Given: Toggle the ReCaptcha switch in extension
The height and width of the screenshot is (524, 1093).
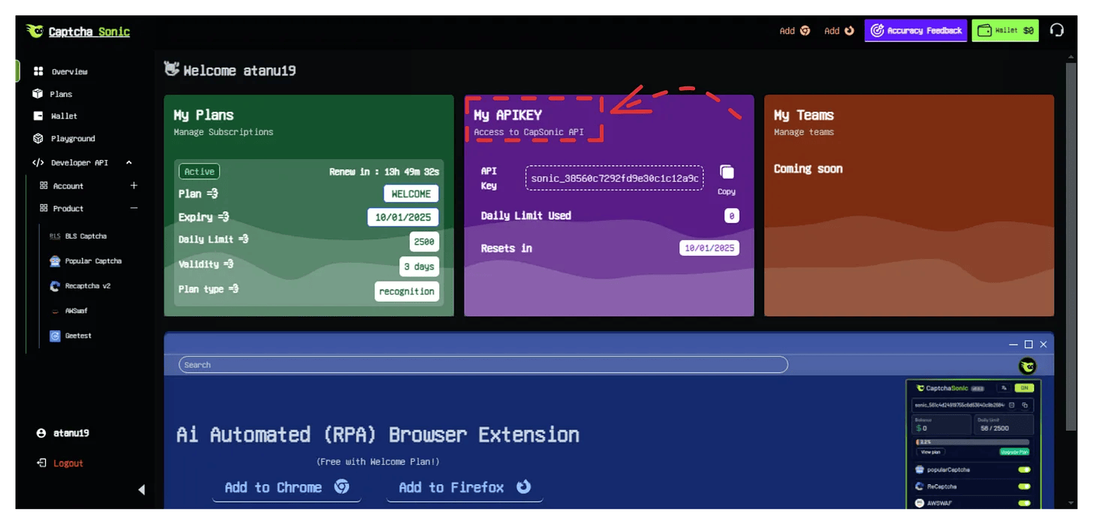Looking at the screenshot, I should click(x=1023, y=486).
